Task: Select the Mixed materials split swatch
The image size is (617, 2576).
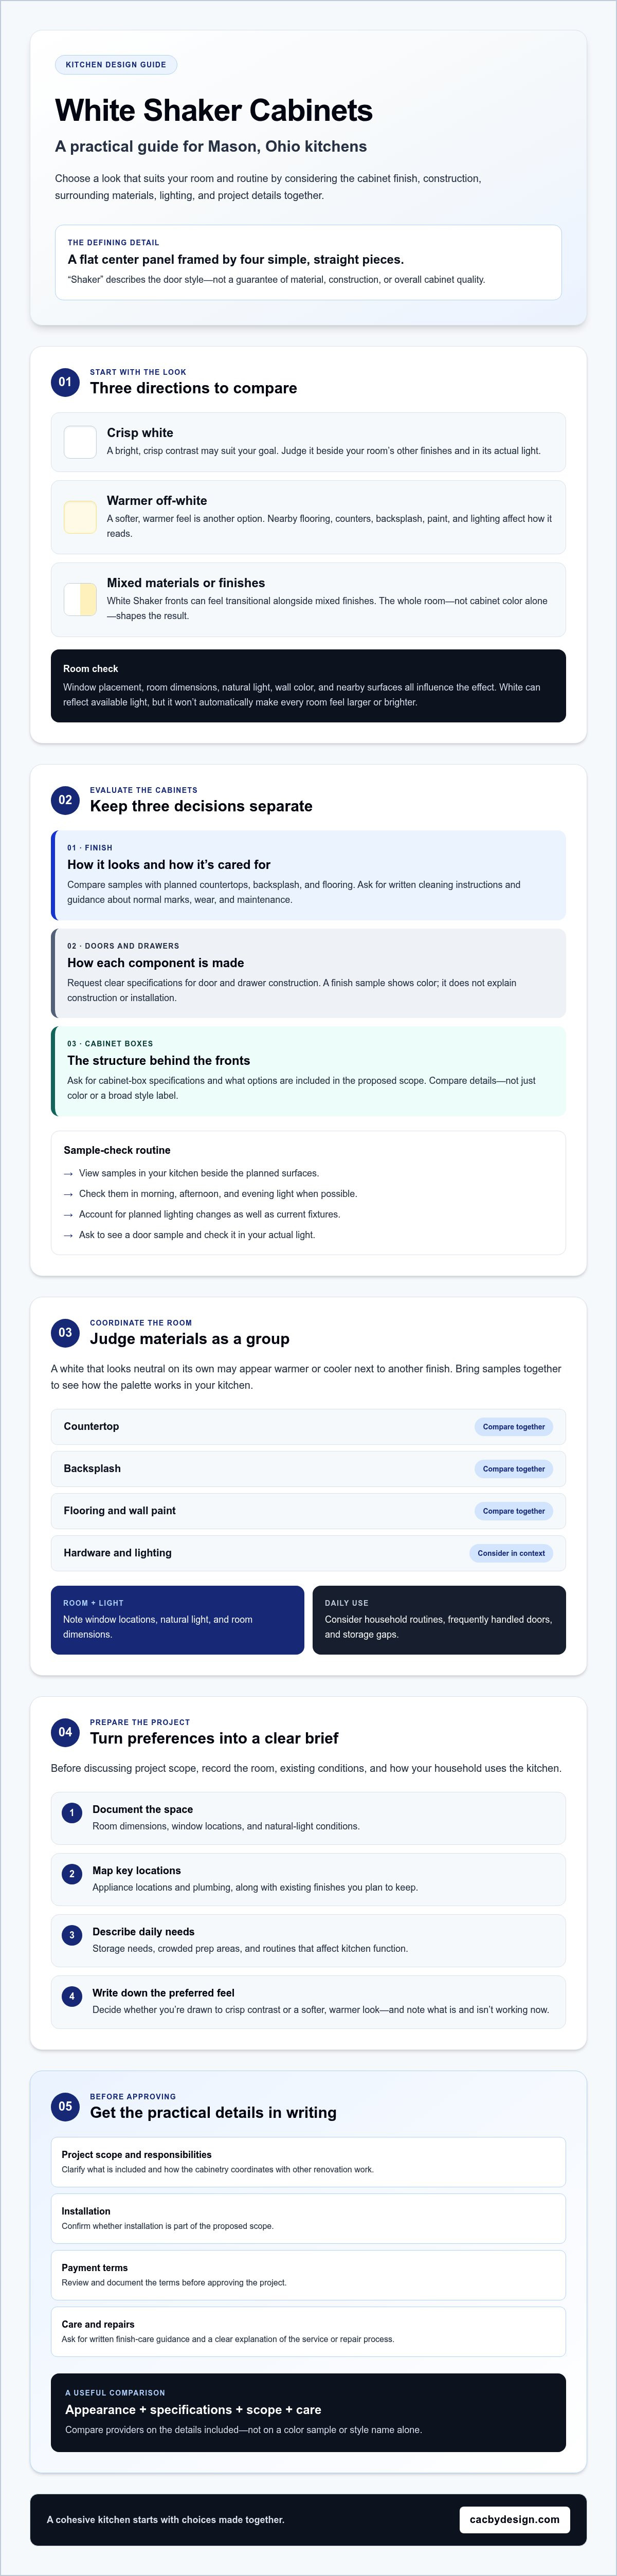Action: click(80, 599)
